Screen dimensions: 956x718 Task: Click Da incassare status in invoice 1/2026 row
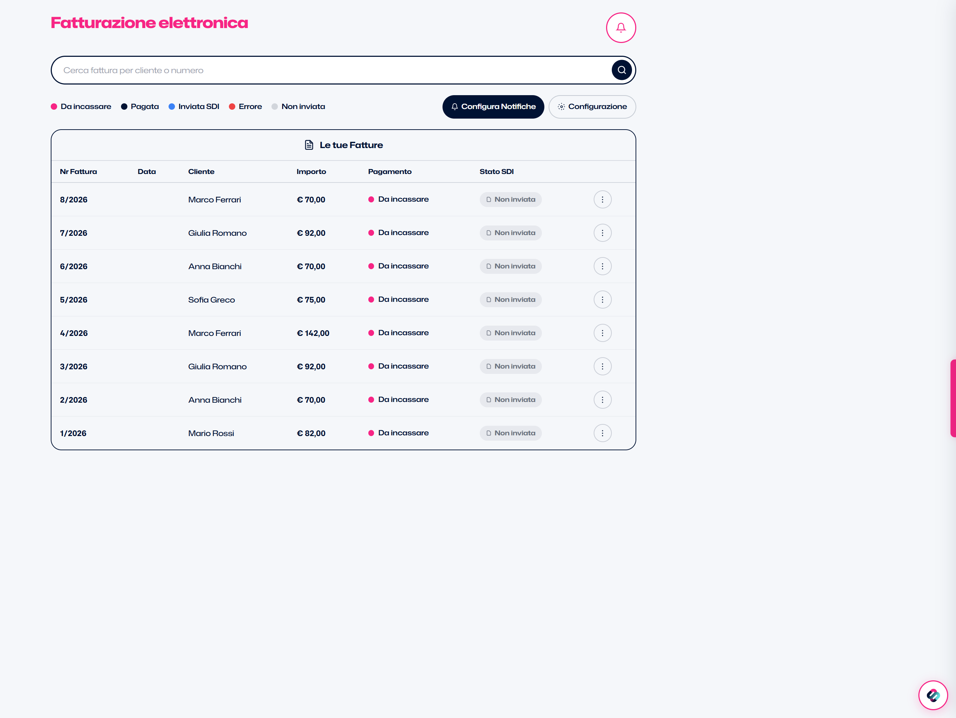click(x=399, y=433)
